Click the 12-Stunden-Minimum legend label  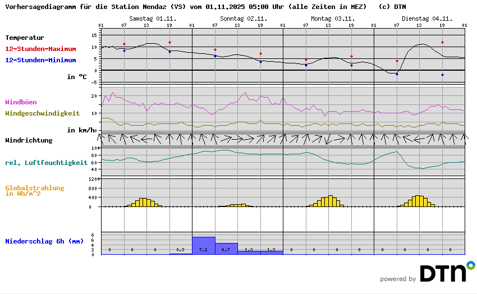[x=40, y=59]
